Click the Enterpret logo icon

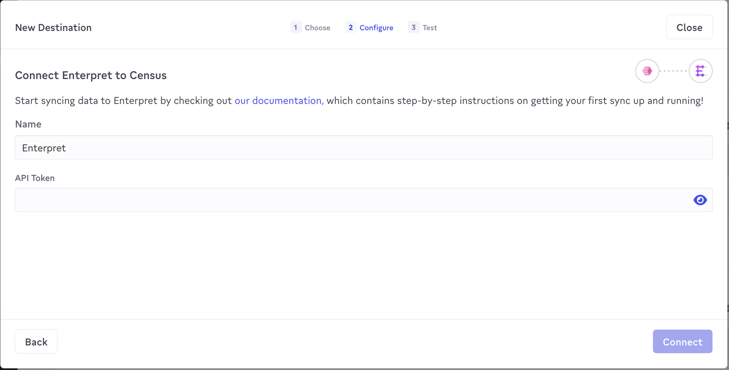coord(700,71)
